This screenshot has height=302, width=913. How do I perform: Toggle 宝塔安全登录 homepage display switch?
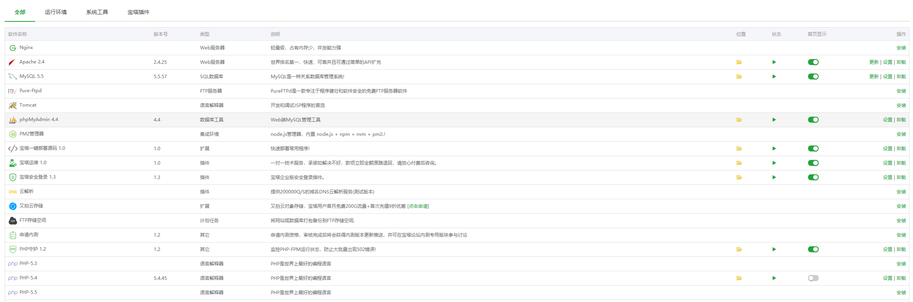tap(813, 177)
